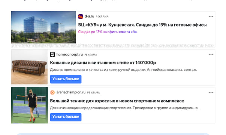Click description 'Диваны премиального качества из кожи'
226x135 pixels.
[123, 70]
